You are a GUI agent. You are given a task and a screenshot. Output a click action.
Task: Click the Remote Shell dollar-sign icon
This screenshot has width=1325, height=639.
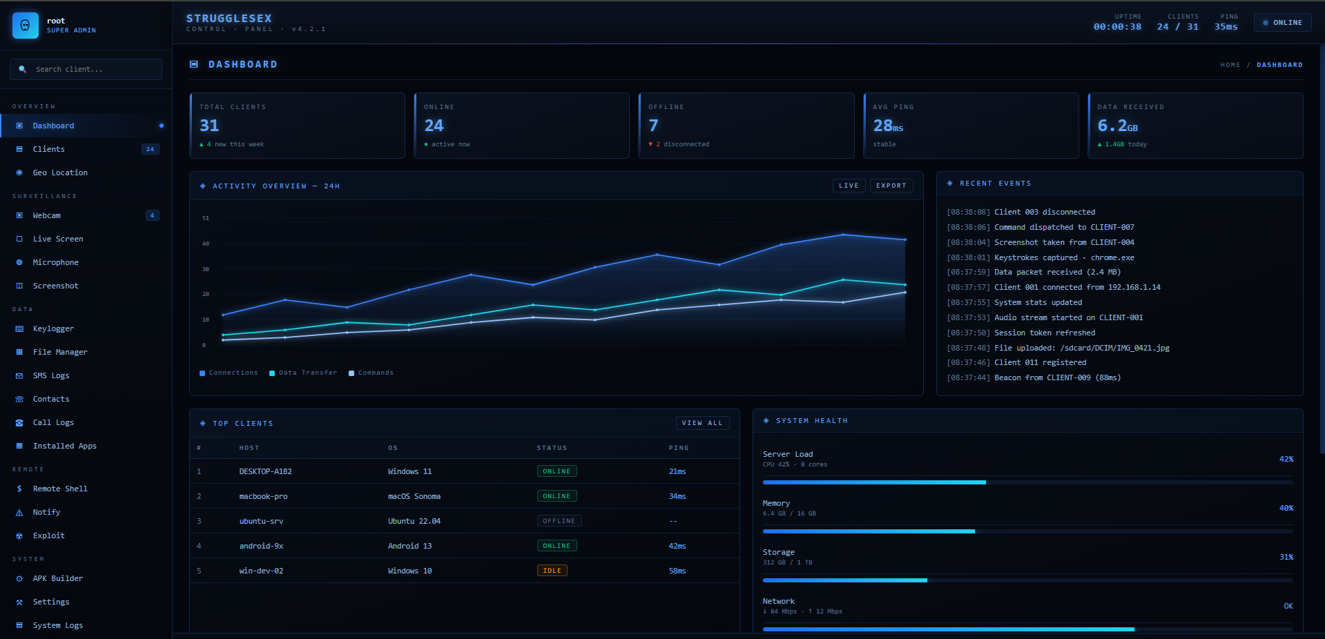pyautogui.click(x=19, y=489)
